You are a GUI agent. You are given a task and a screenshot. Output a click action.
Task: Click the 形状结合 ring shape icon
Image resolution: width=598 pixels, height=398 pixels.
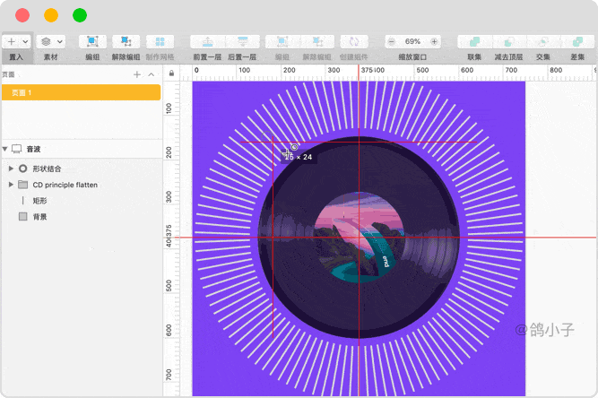tap(23, 169)
